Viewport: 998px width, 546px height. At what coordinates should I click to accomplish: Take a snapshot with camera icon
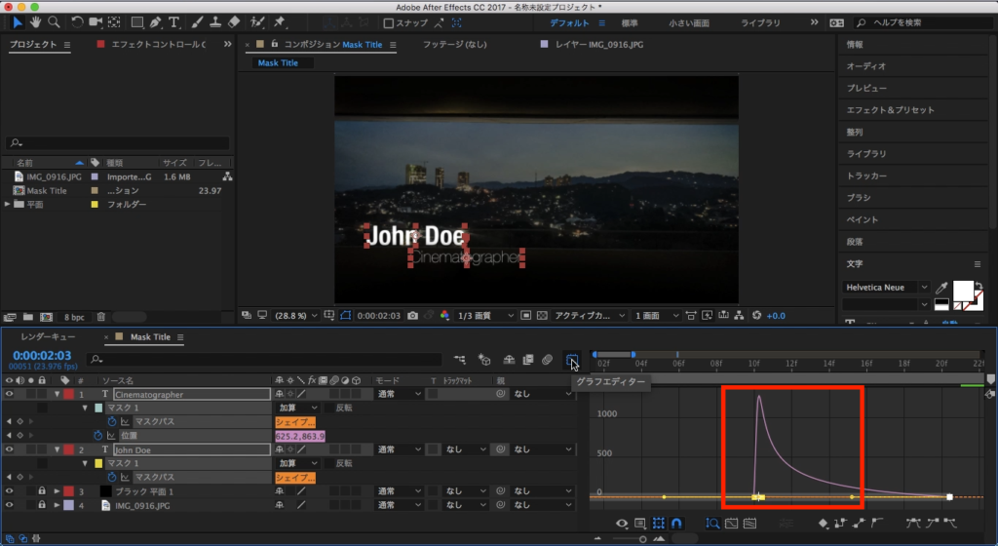414,316
